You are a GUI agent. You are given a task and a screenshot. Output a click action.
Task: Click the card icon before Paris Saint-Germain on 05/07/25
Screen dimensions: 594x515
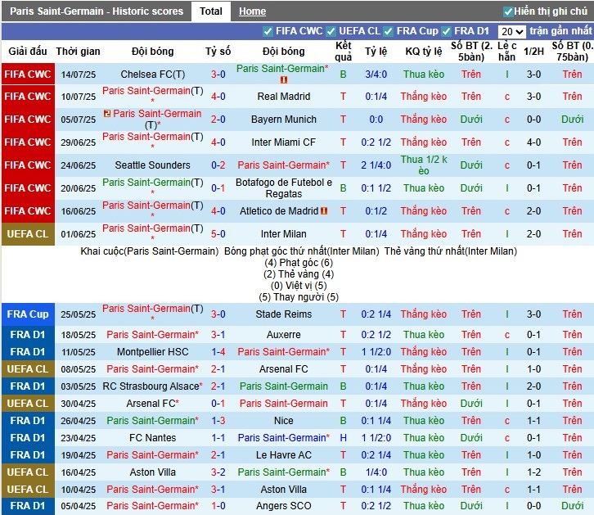[x=107, y=113]
